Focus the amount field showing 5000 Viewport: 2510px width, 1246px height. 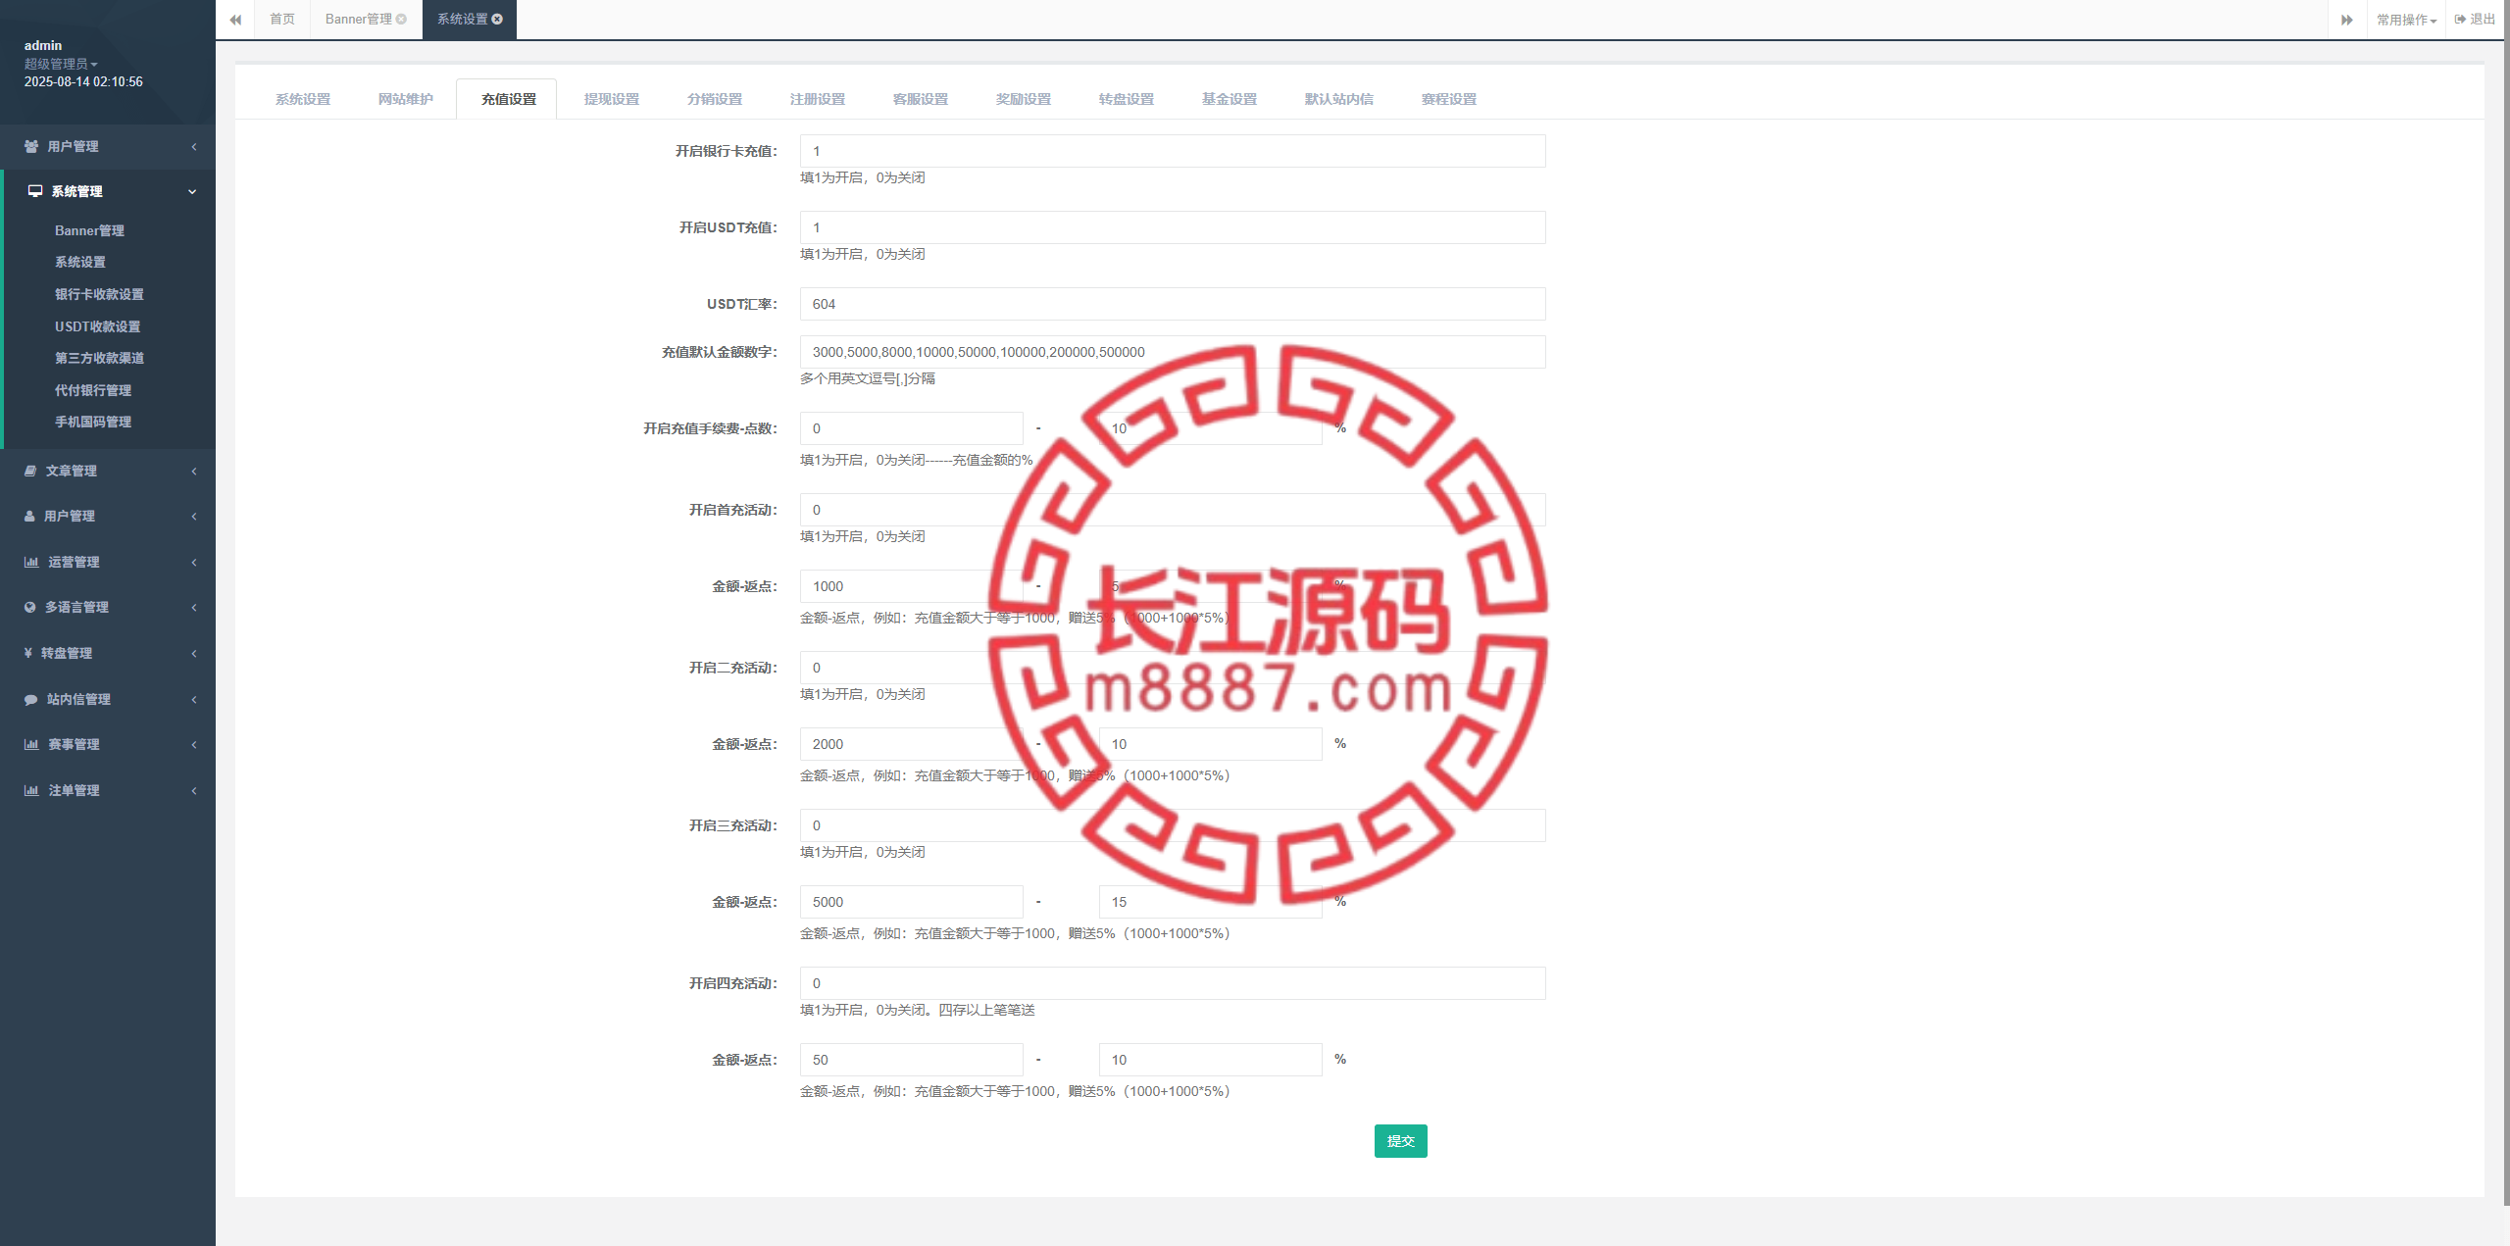[912, 902]
